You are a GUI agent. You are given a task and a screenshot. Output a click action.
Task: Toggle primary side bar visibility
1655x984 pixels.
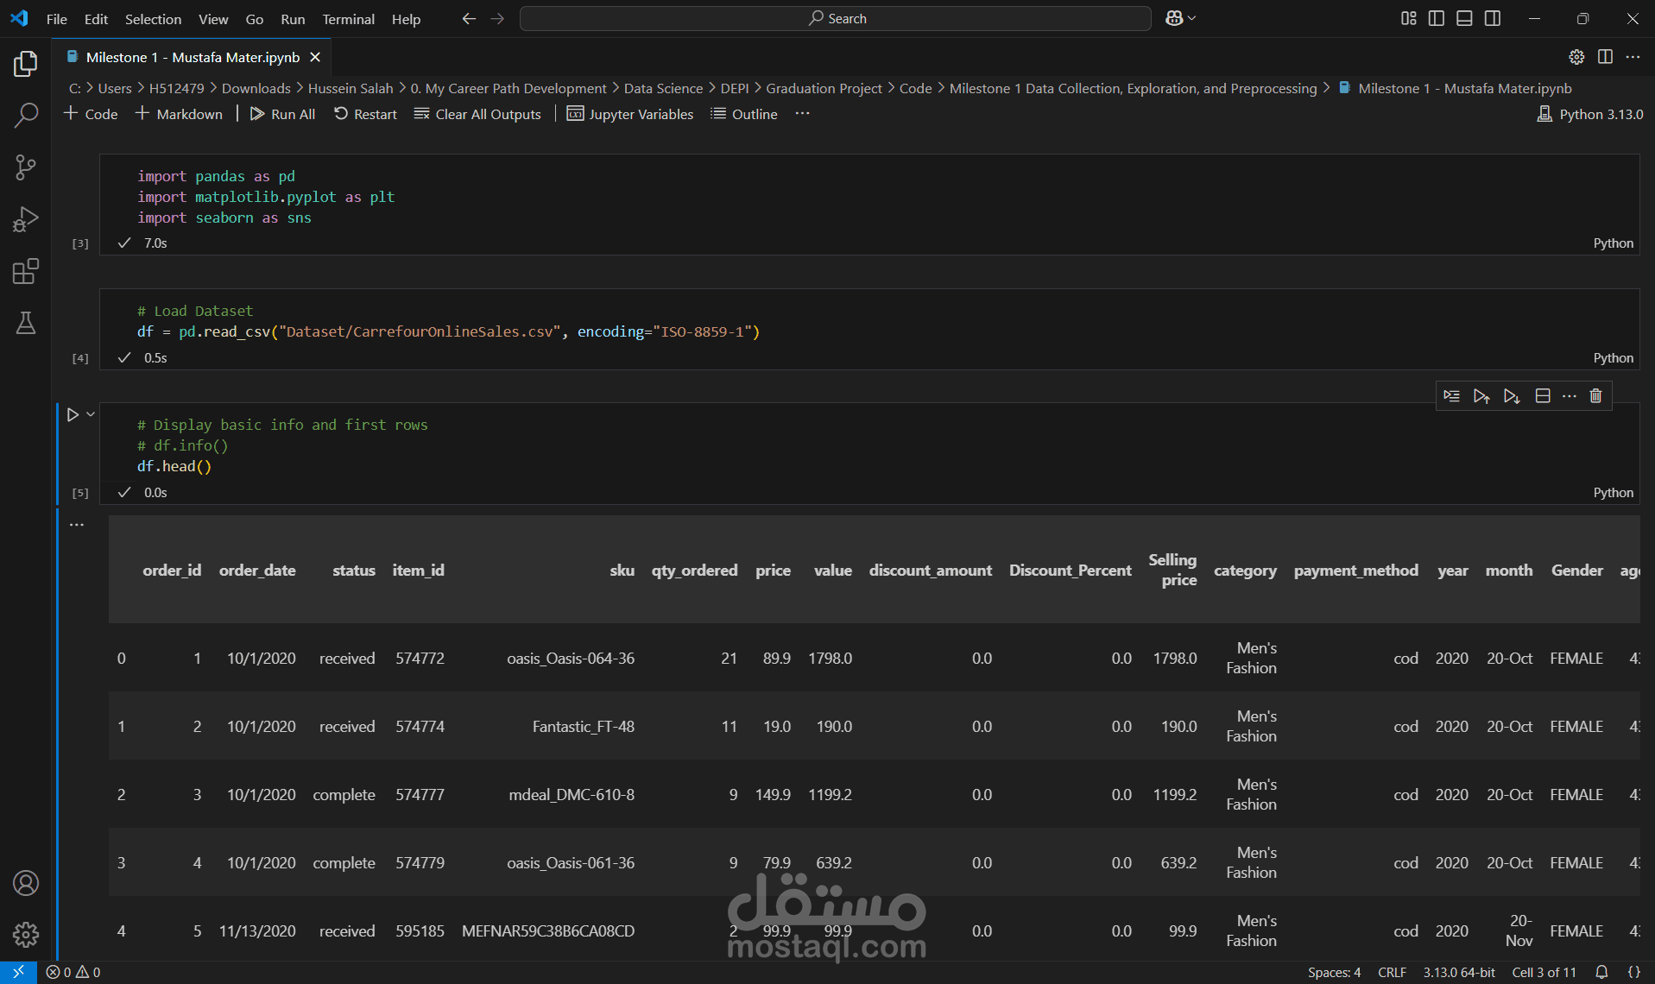click(1437, 18)
